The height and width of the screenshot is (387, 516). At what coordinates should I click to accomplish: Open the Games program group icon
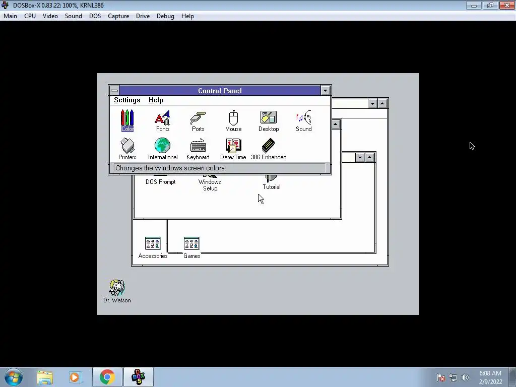tap(191, 248)
